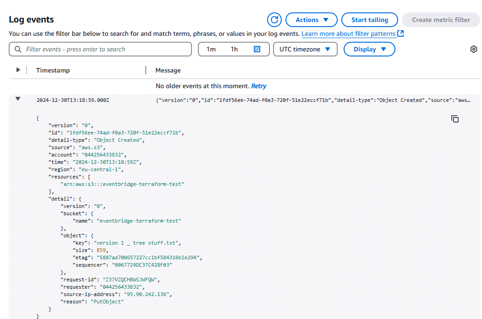
Task: Select the 1h time range
Action: pyautogui.click(x=234, y=49)
